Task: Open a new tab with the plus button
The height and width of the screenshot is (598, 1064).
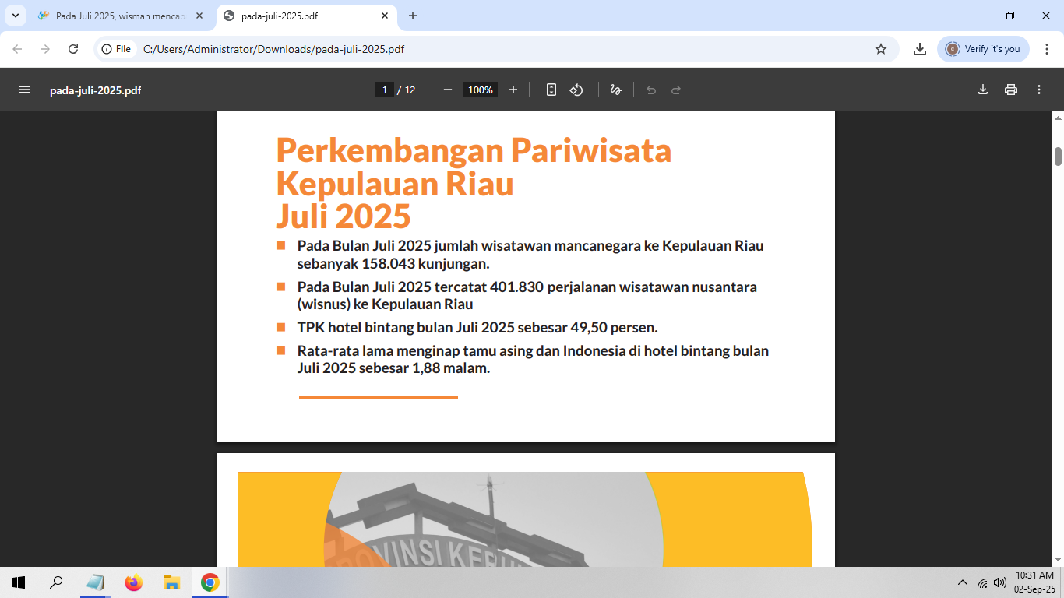Action: click(413, 16)
